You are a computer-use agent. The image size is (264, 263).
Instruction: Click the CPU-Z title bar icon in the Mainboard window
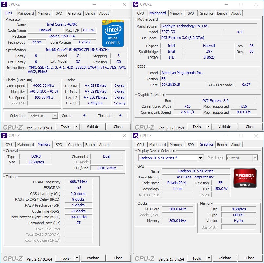point(136,4)
